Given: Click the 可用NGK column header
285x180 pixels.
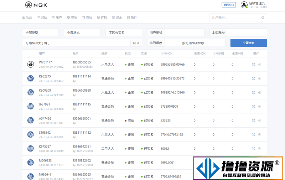Looking at the screenshot, I should 166,53.
